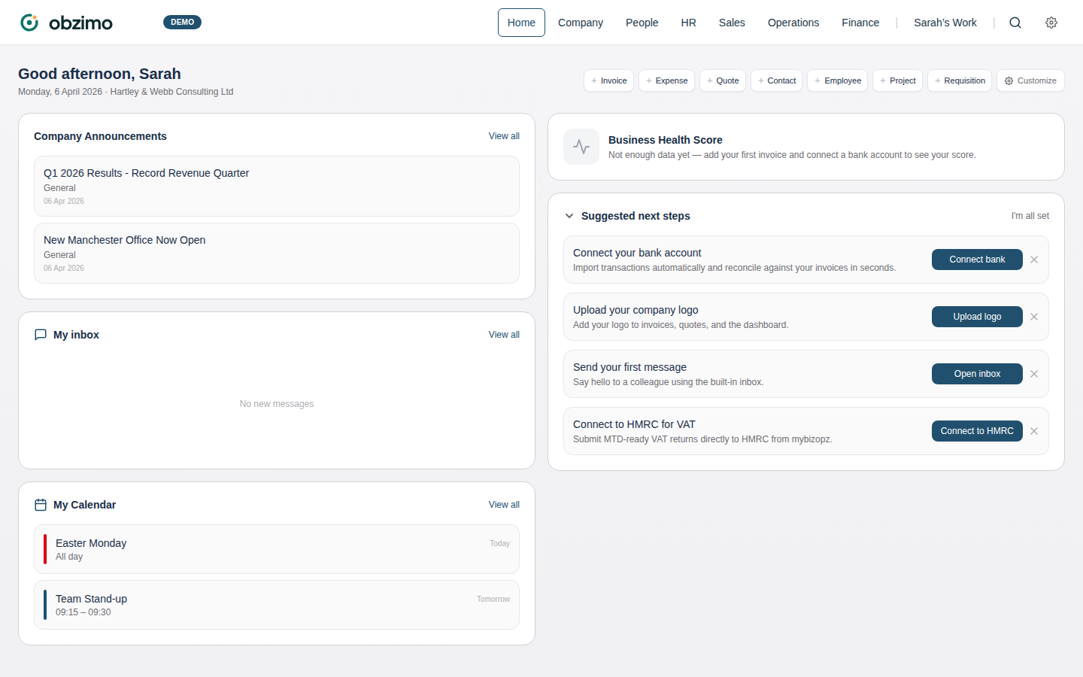Image resolution: width=1083 pixels, height=677 pixels.
Task: Open the Company menu
Action: [x=581, y=23]
